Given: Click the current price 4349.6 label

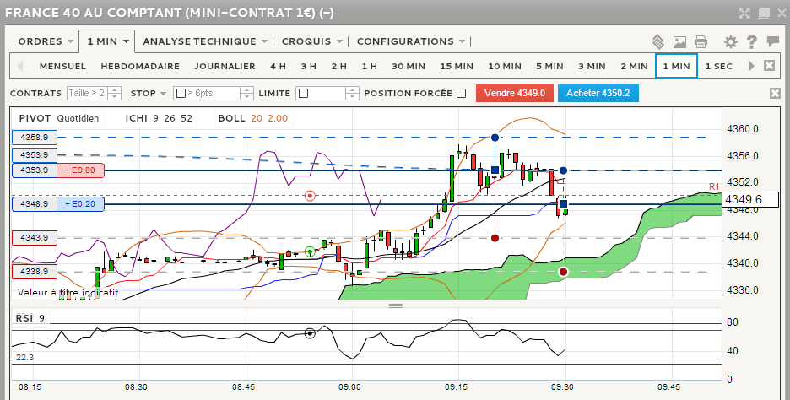Looking at the screenshot, I should tap(750, 199).
